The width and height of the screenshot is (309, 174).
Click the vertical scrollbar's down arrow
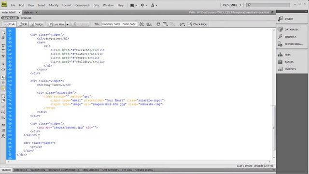click(x=274, y=158)
